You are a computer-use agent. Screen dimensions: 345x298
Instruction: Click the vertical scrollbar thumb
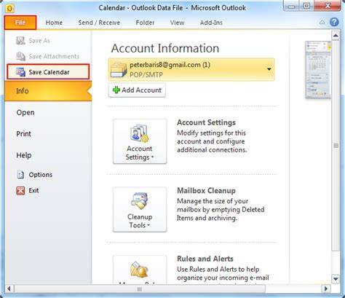click(336, 146)
